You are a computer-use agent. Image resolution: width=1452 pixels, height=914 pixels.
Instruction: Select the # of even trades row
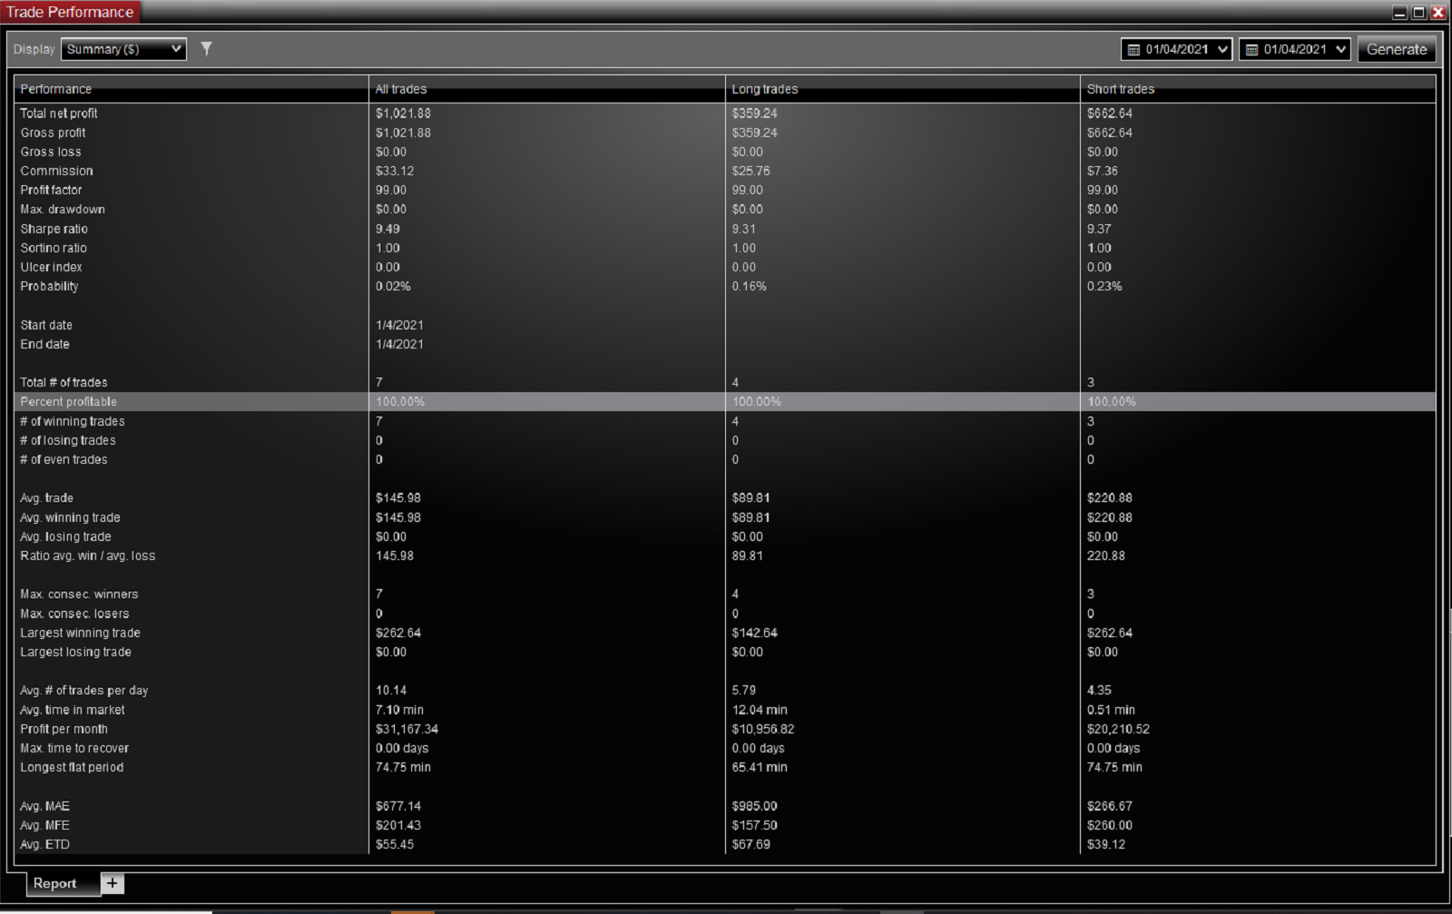725,459
